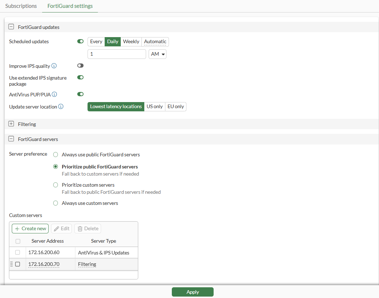379x298 pixels.
Task: Disable extended IPS signature package toggle
Action: (80, 77)
